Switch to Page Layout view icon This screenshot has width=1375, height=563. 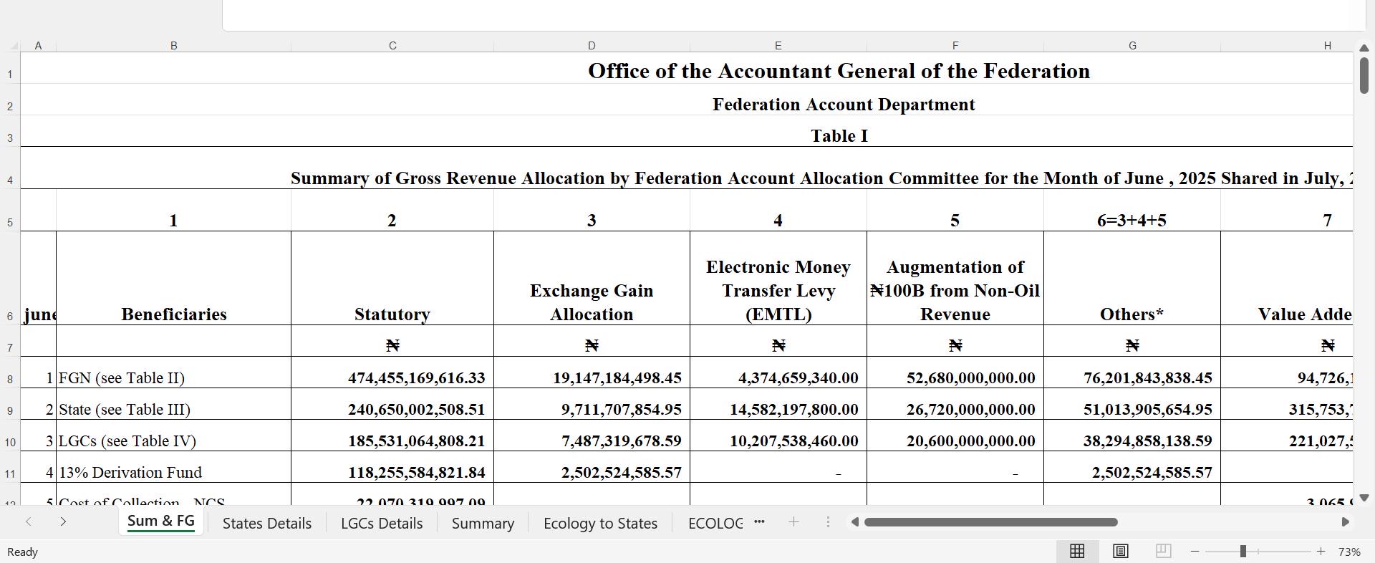pyautogui.click(x=1120, y=551)
